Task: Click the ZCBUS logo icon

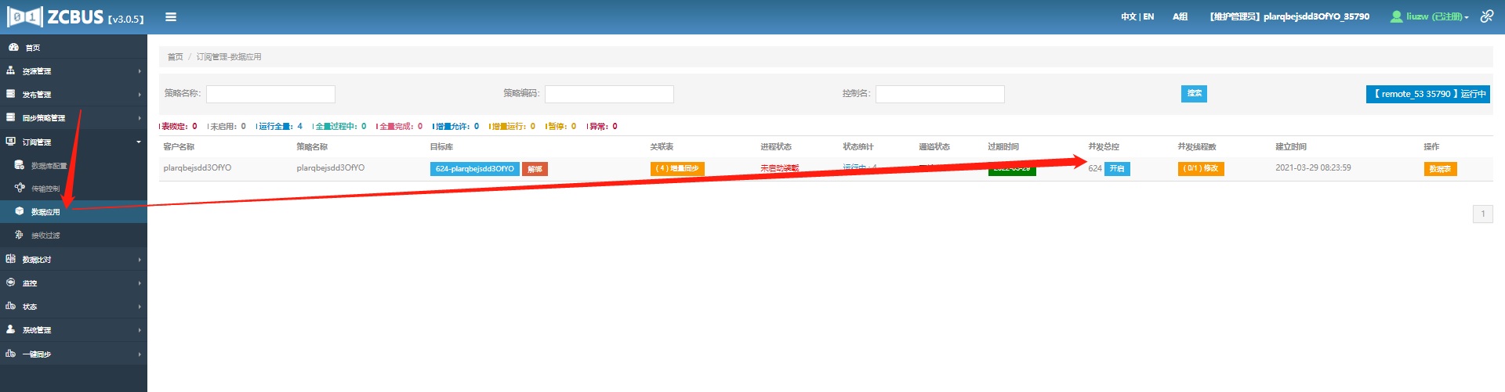Action: [x=24, y=17]
